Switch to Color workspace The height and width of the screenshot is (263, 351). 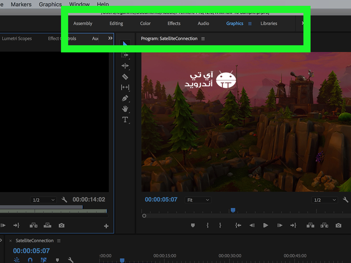pos(145,24)
